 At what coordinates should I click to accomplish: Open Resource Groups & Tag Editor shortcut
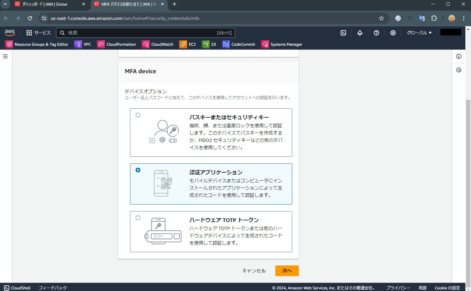[37, 44]
